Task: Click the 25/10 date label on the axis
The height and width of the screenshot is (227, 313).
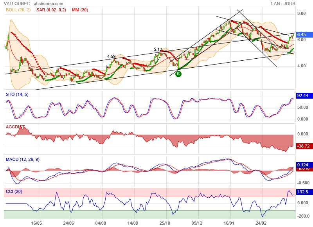Action: (x=165, y=223)
